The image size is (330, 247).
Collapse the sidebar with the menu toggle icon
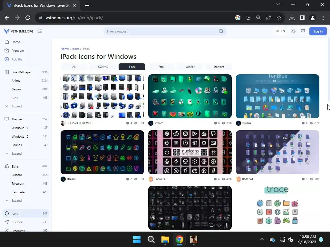[40, 31]
